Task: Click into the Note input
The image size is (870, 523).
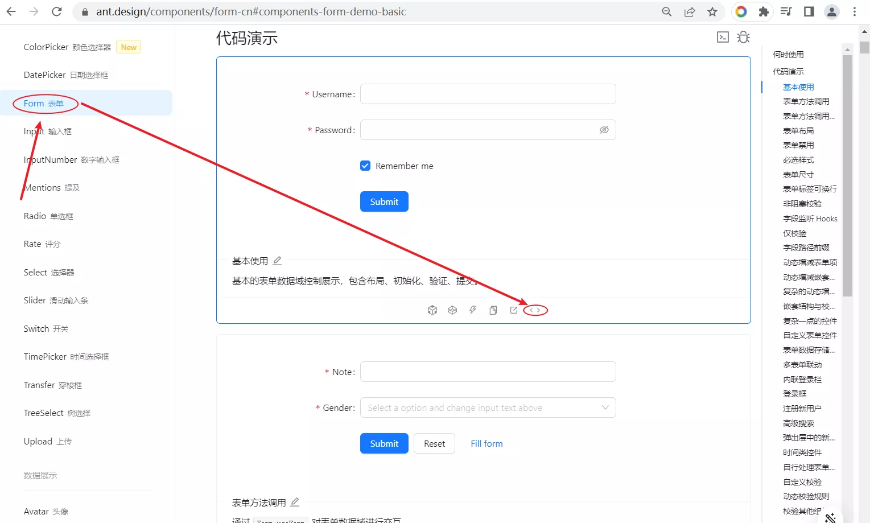Action: click(x=488, y=372)
